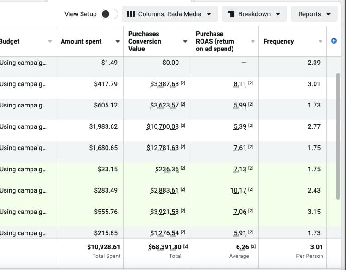The image size is (346, 270).
Task: Click the vertical scrollbar on the table
Action: pos(338,134)
